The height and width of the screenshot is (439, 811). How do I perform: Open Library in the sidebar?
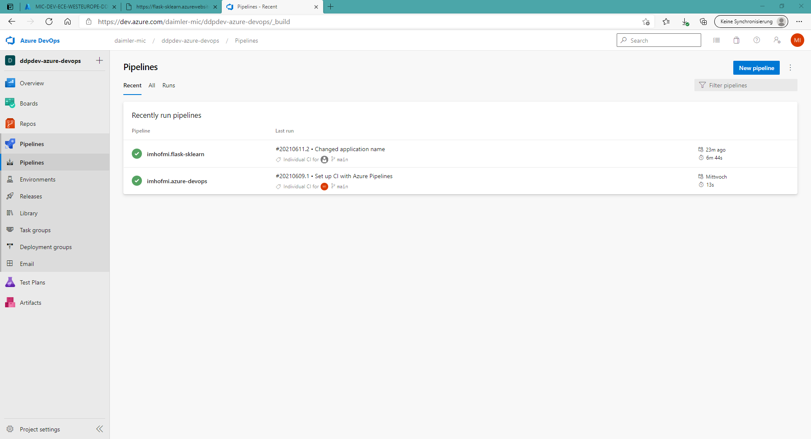55,213
